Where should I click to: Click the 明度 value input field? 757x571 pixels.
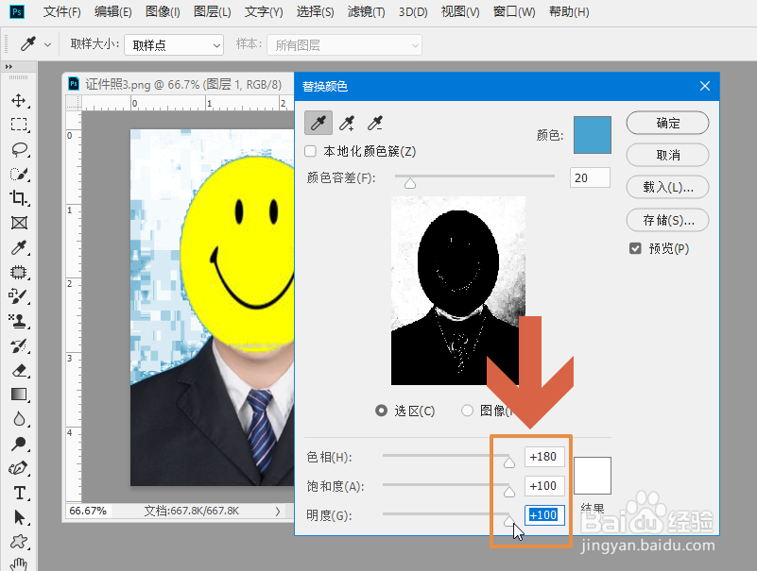click(x=546, y=515)
